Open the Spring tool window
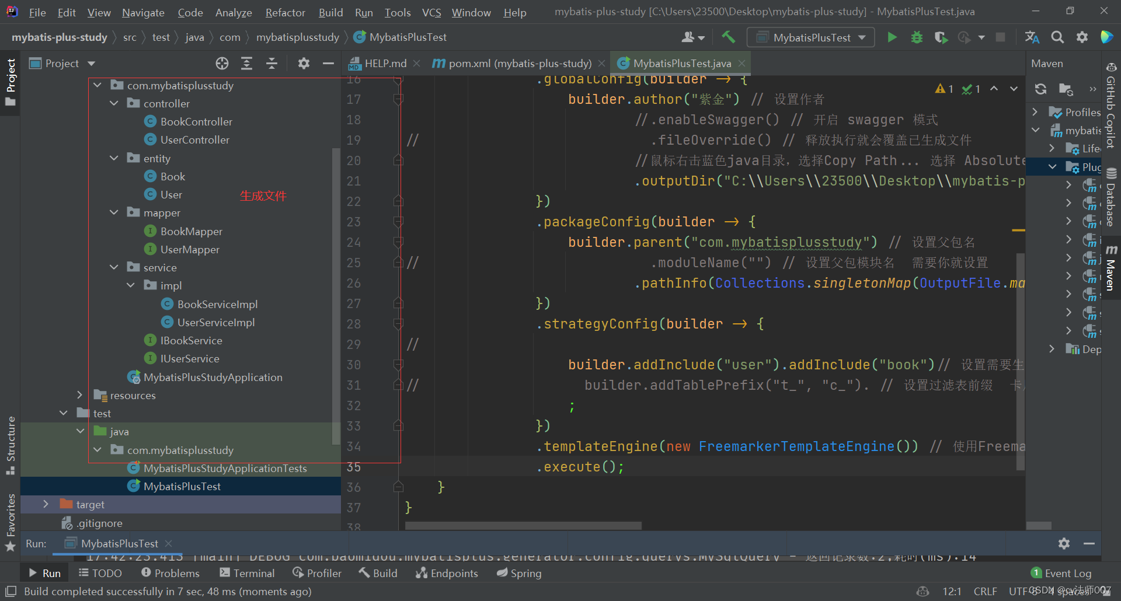Screen dimensions: 1121x601 click(519, 573)
